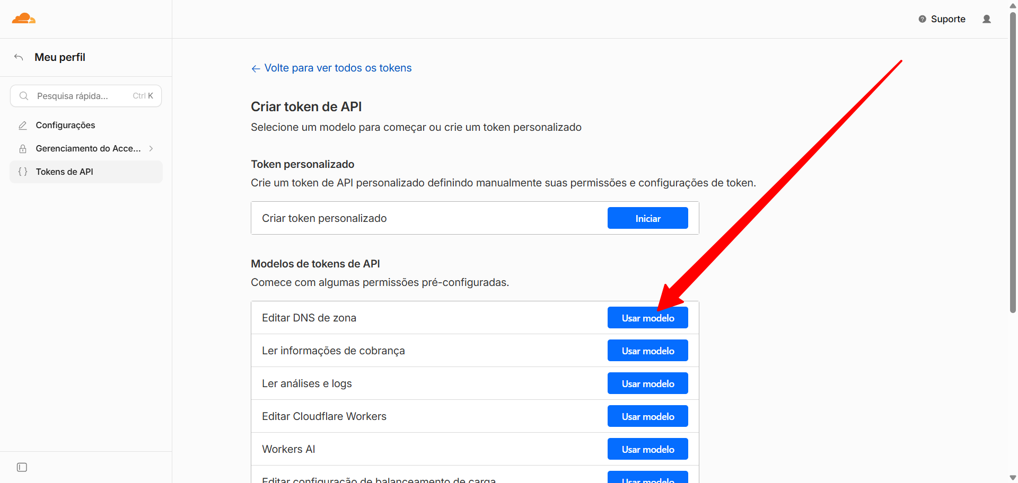Click the vertical page scrollbar thumb

pos(1013,162)
